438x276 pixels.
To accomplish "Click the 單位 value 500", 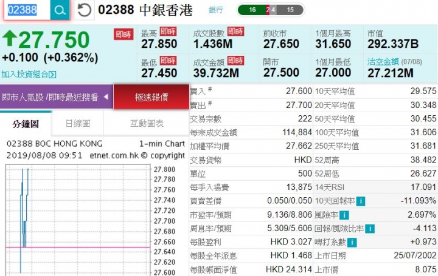I will click(x=305, y=173).
